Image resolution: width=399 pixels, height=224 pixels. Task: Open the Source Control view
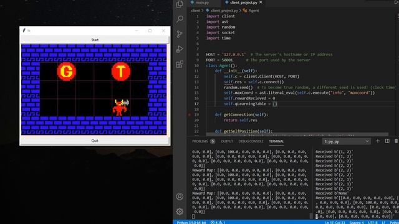click(x=180, y=34)
